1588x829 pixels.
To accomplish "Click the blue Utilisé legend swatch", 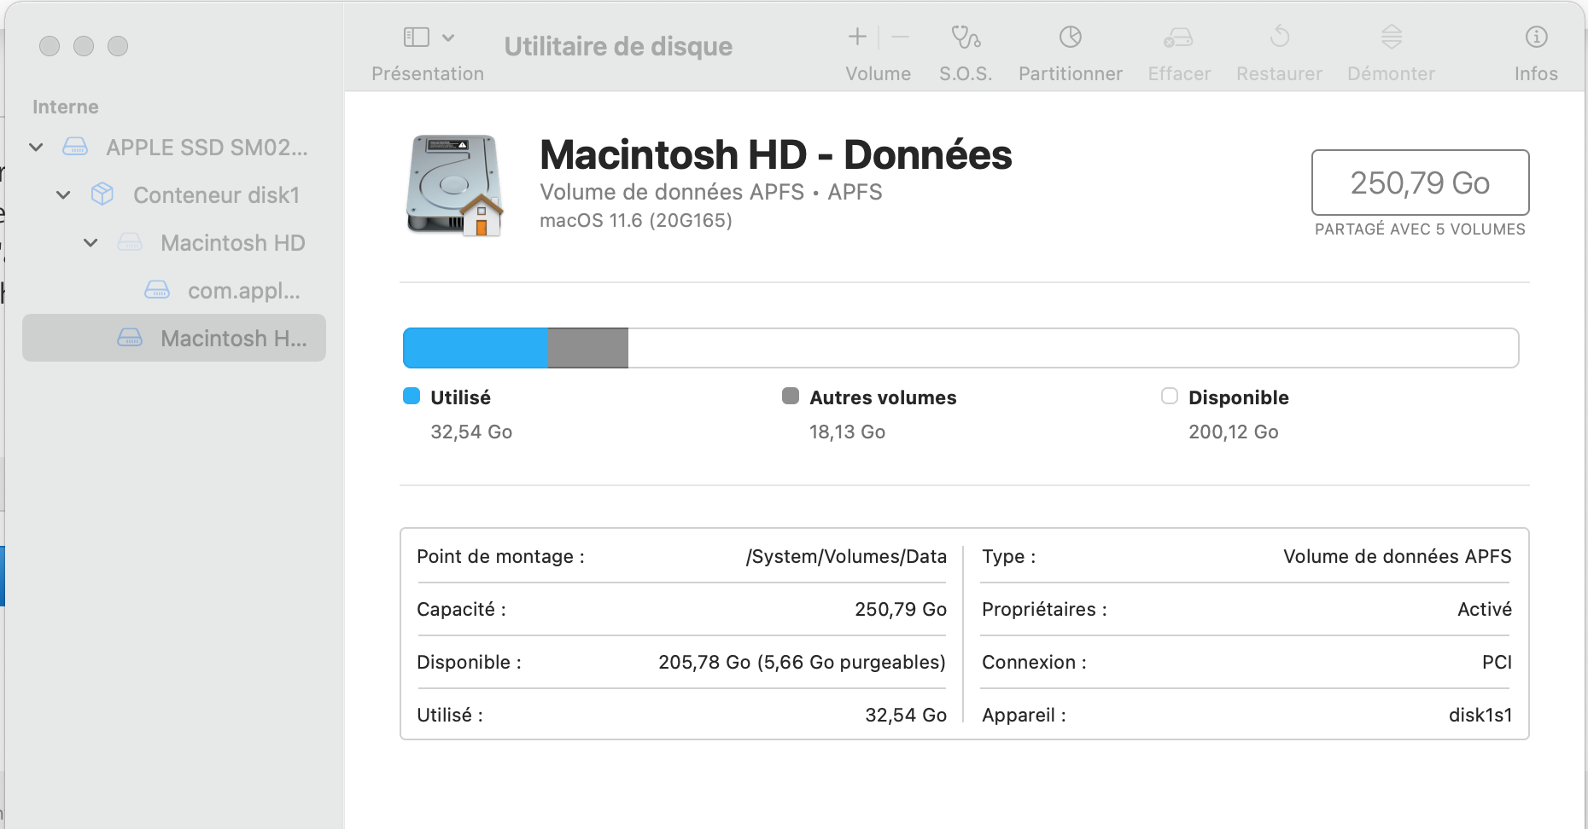I will pyautogui.click(x=412, y=397).
